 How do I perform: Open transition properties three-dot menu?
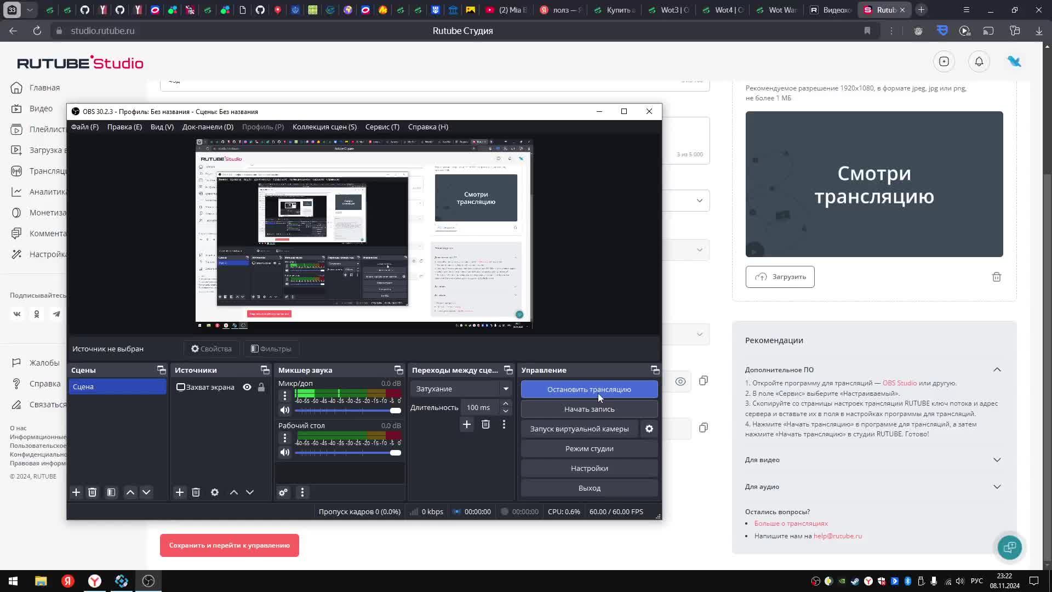click(x=504, y=424)
